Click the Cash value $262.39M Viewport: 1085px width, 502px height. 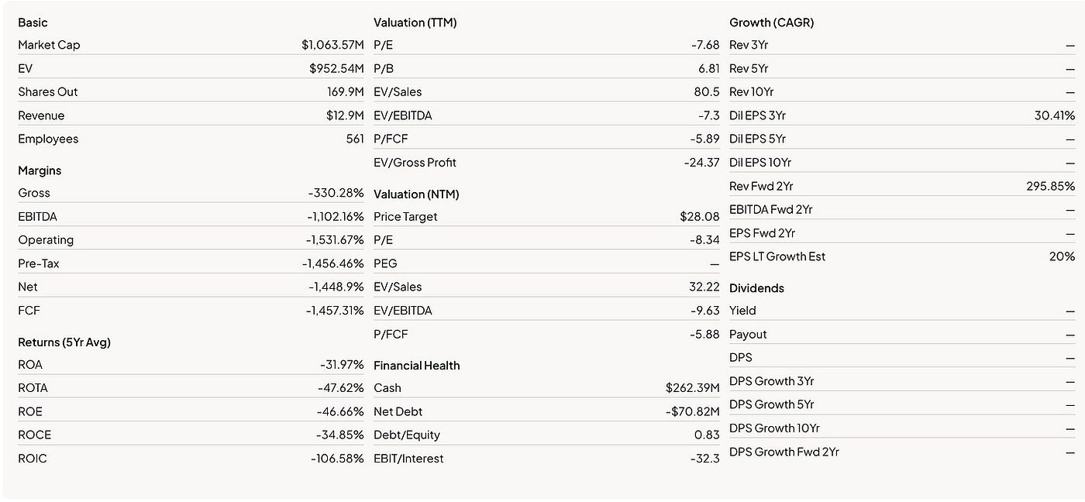click(x=693, y=388)
